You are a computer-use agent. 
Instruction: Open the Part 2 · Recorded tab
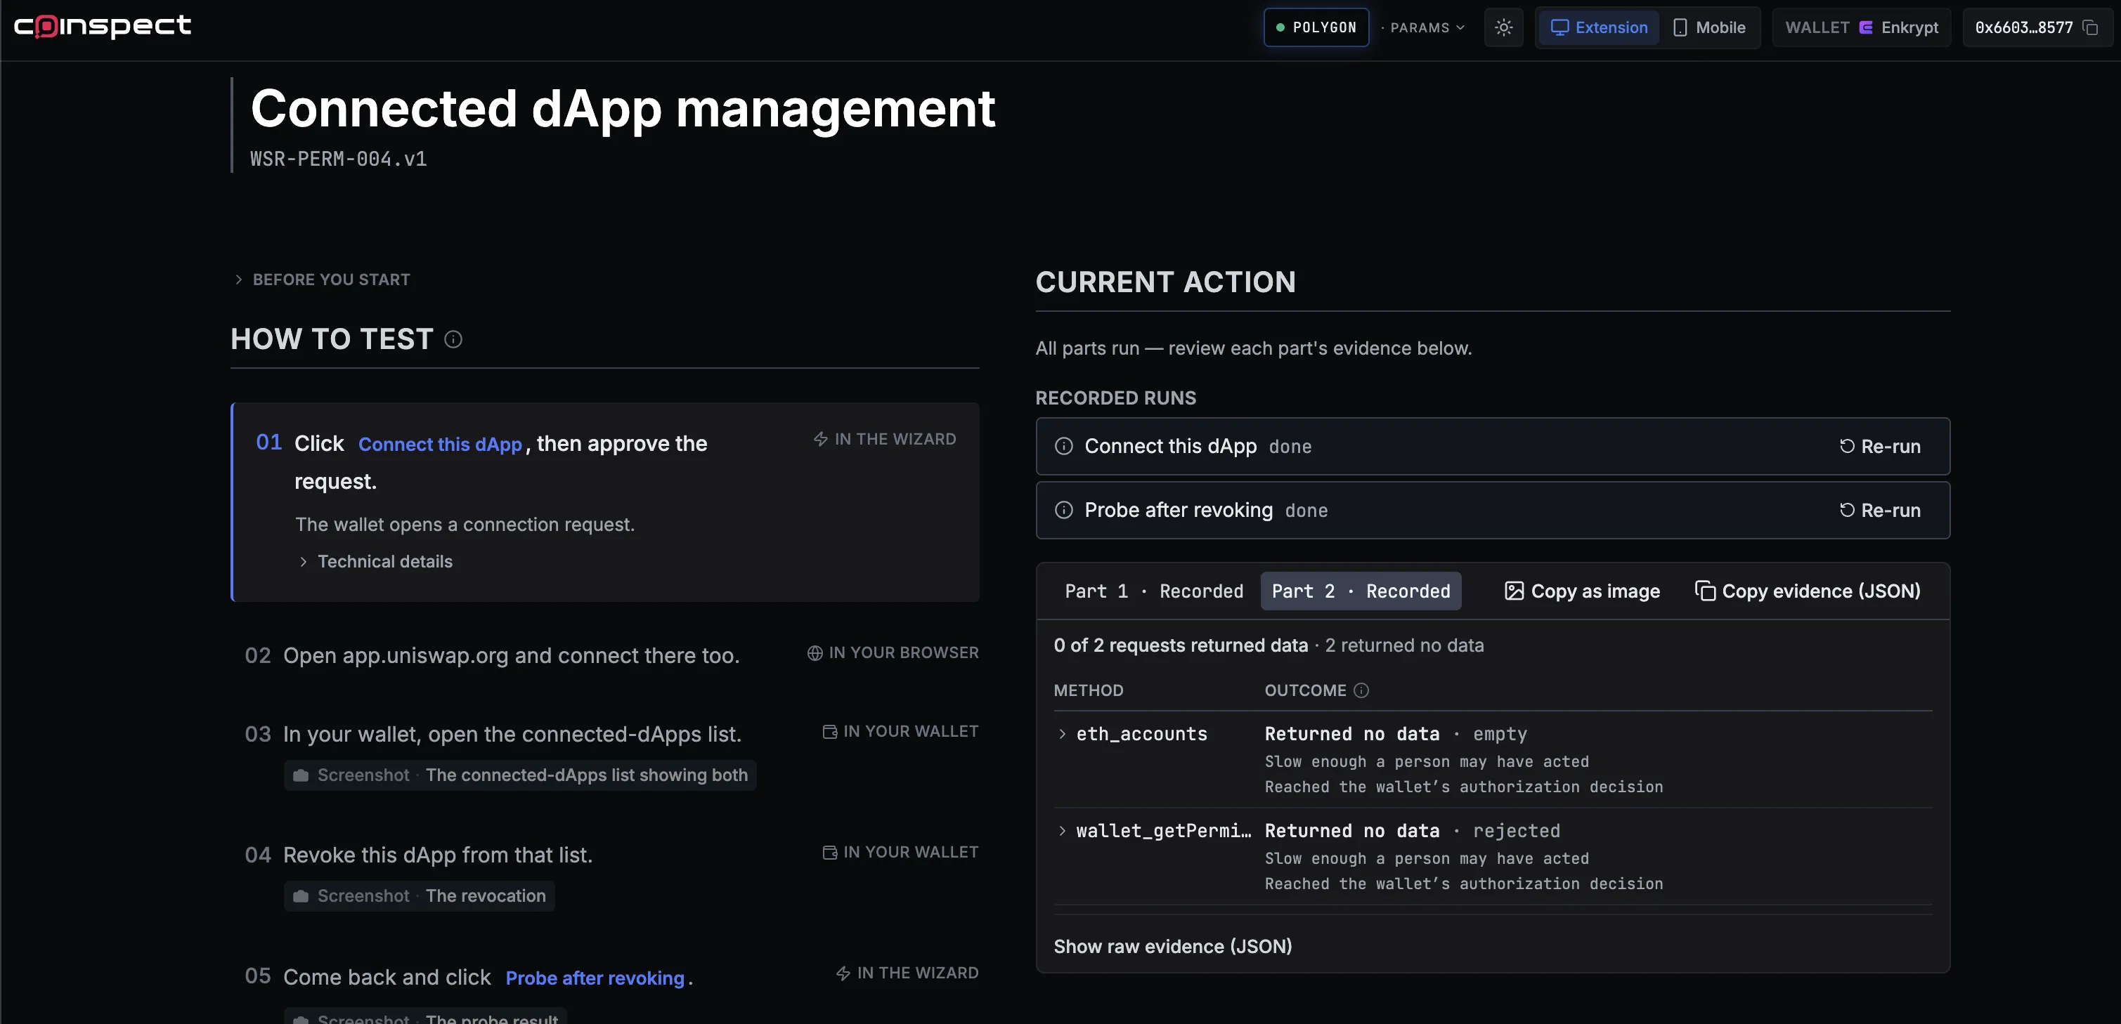[x=1360, y=591]
